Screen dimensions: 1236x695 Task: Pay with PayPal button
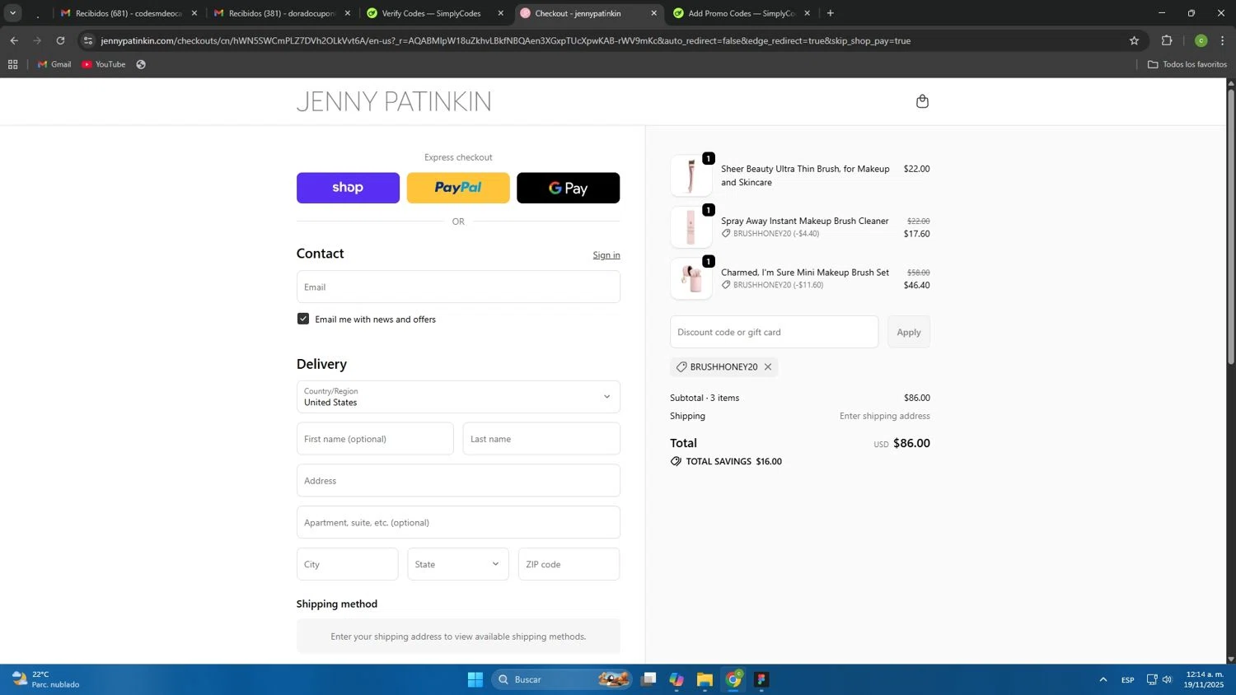coord(458,188)
